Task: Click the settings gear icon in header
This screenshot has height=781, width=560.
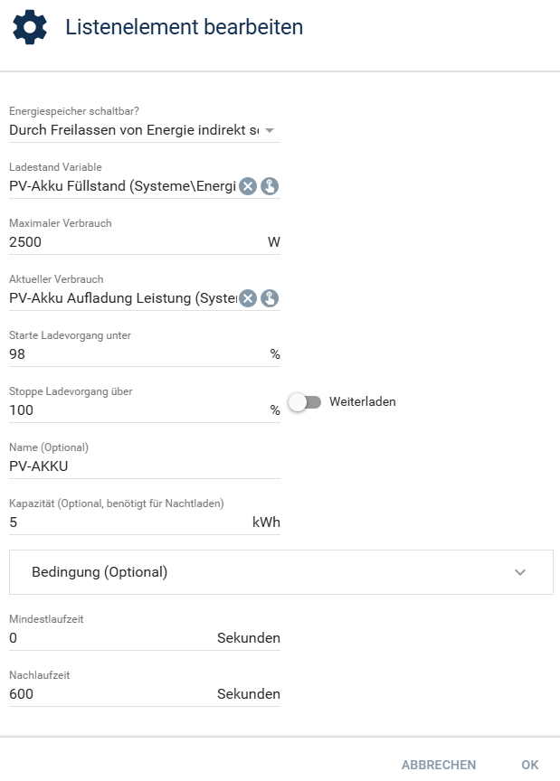Action: [x=30, y=27]
